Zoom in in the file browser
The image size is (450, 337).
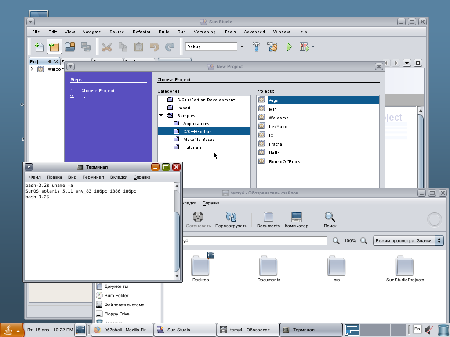(x=363, y=241)
